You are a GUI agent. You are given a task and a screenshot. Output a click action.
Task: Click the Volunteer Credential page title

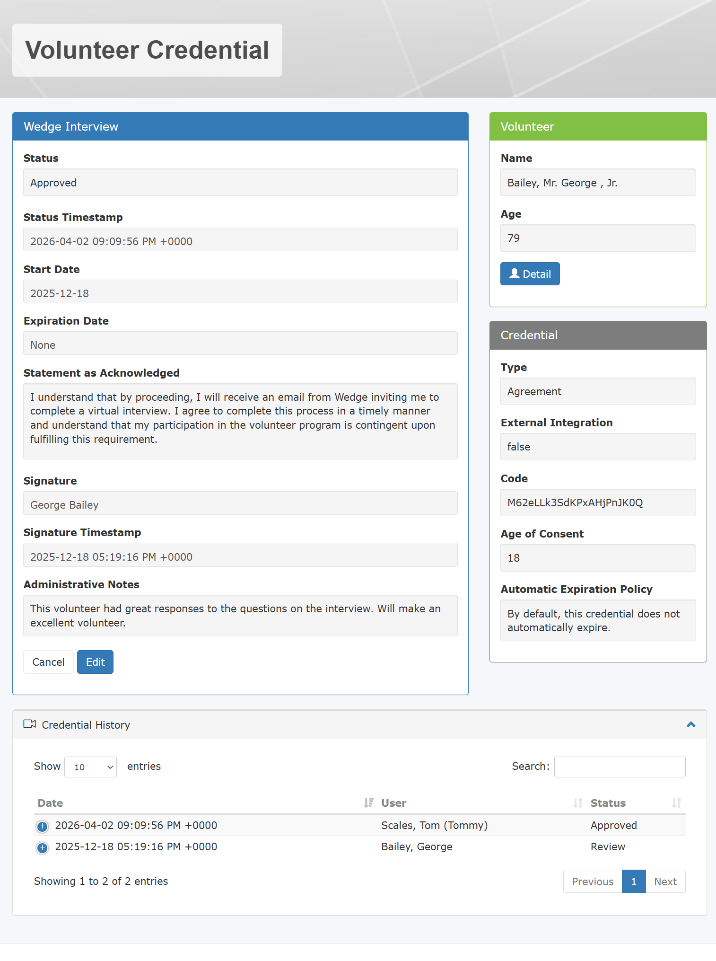coord(147,50)
